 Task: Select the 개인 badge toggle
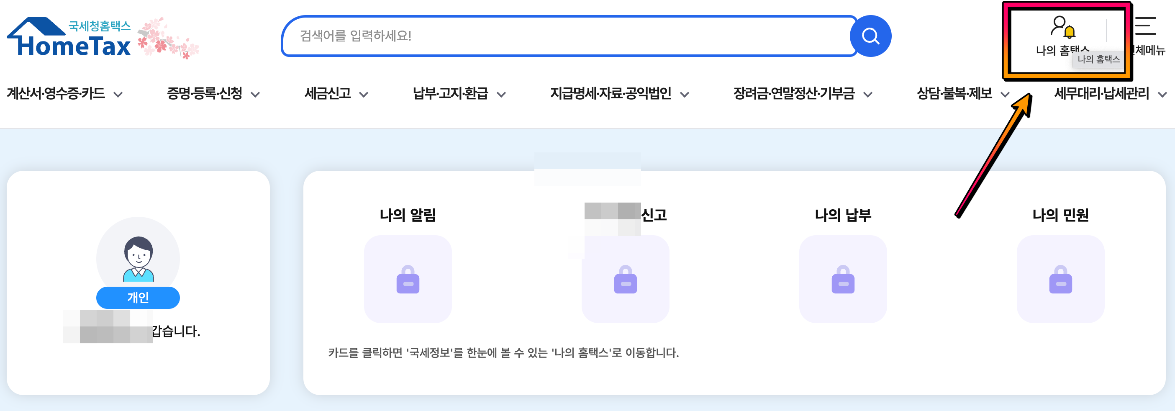coord(138,298)
